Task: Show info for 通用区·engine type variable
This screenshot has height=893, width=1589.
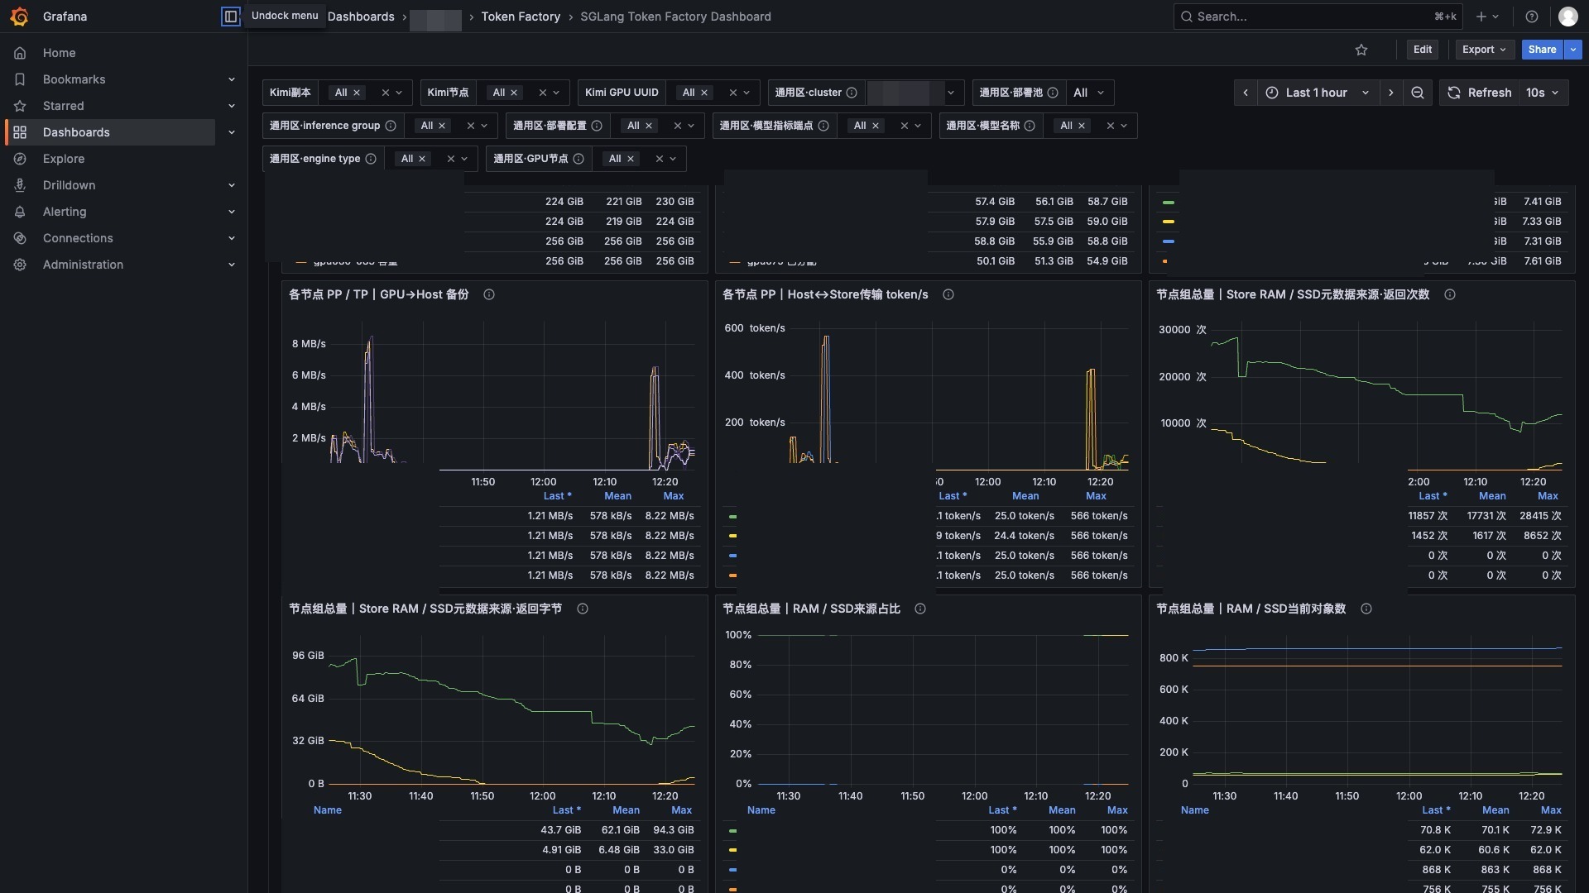Action: pyautogui.click(x=371, y=159)
